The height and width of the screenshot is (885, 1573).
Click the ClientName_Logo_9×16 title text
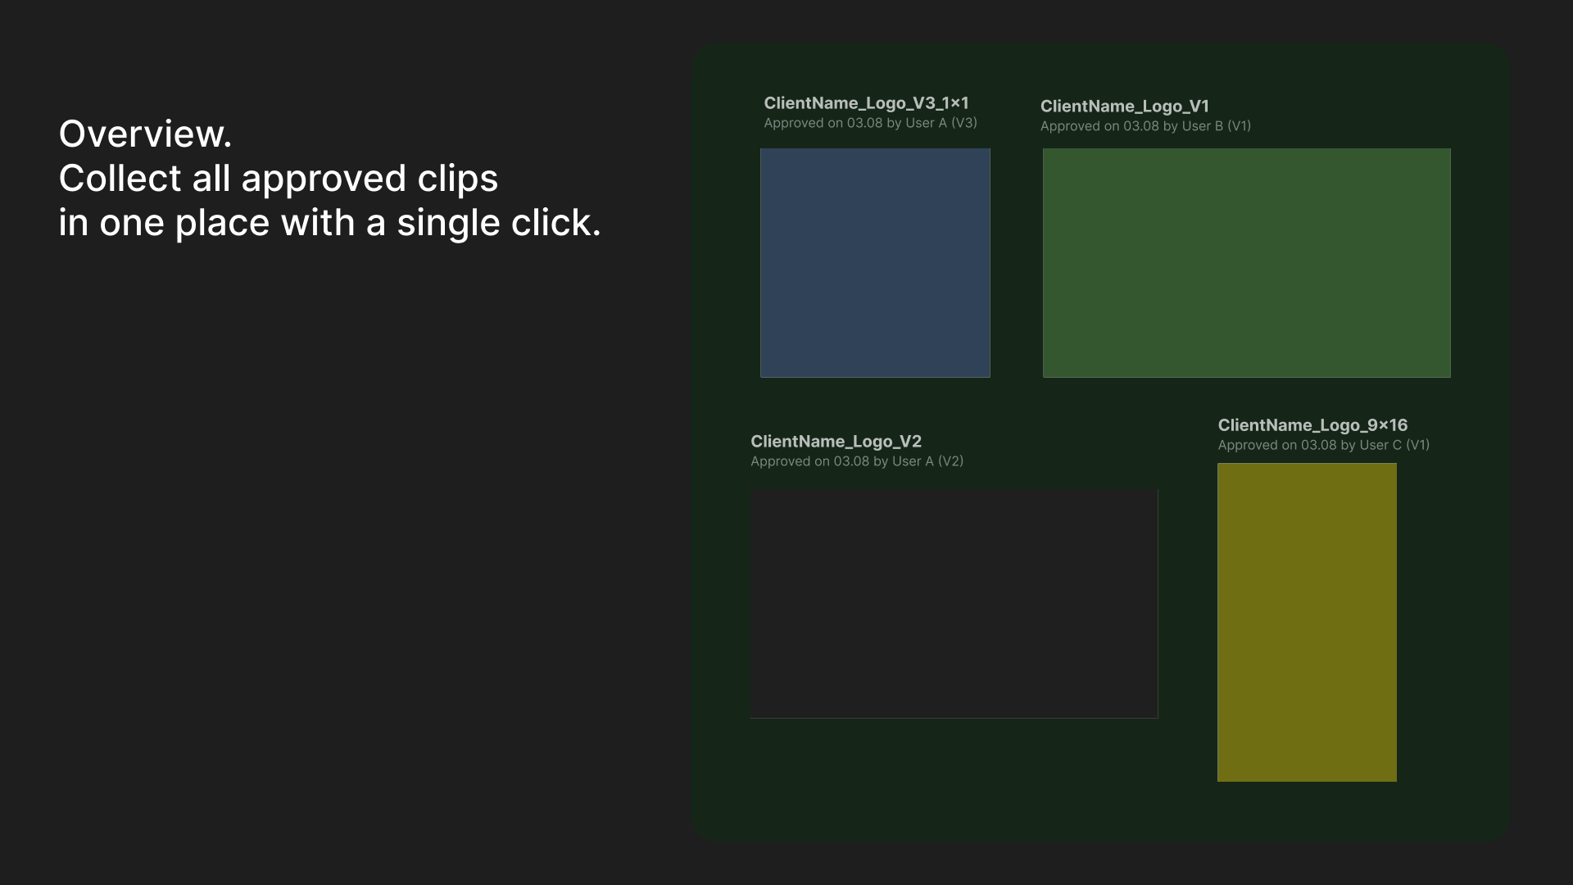[x=1312, y=425]
